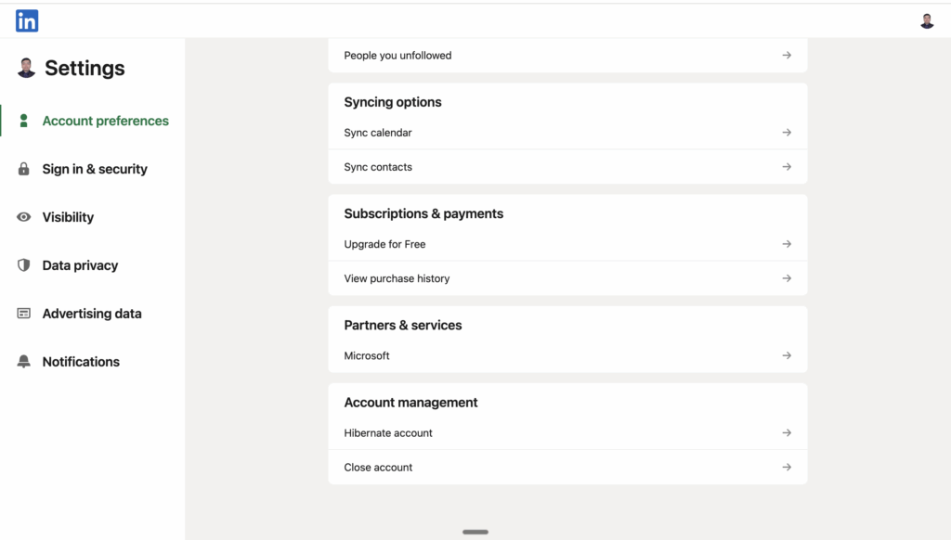
Task: Select Upgrade for Free option
Action: tap(384, 244)
